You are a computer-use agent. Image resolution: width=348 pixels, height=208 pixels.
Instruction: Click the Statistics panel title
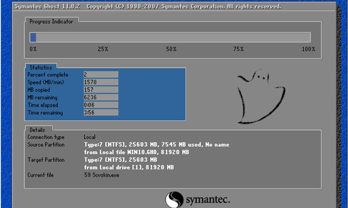41,67
